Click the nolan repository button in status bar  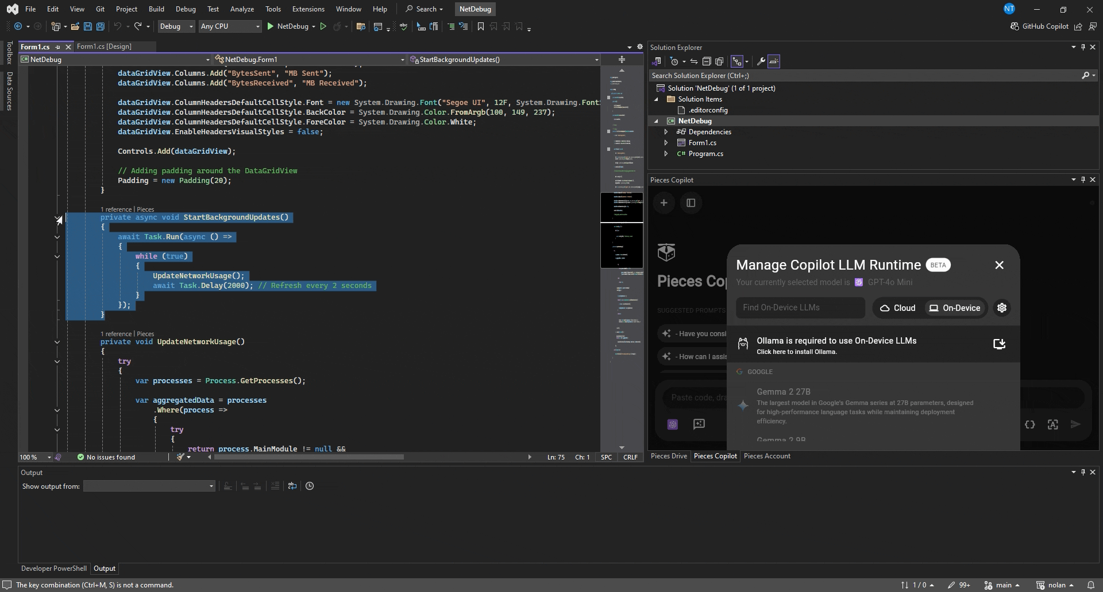(x=1056, y=585)
